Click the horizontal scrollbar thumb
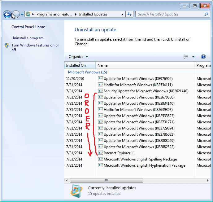The width and height of the screenshot is (213, 202). (x=106, y=180)
